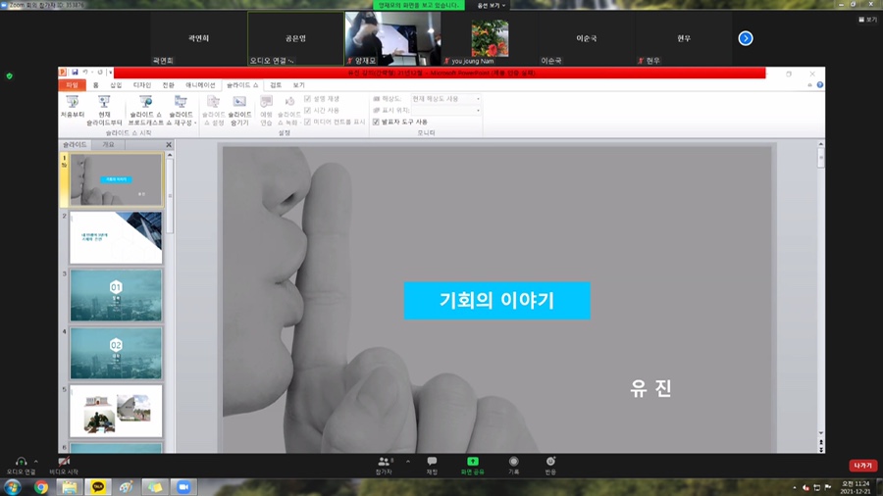Image resolution: width=883 pixels, height=496 pixels.
Task: Click the you joung Nam participant tile
Action: coord(490,38)
